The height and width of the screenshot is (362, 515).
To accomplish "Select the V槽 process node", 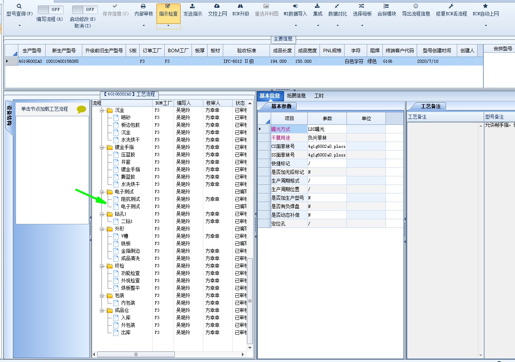I will (124, 236).
